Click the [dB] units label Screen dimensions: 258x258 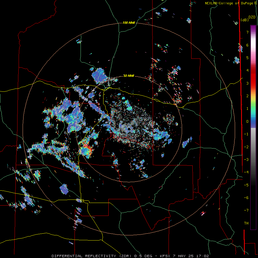coord(245,20)
